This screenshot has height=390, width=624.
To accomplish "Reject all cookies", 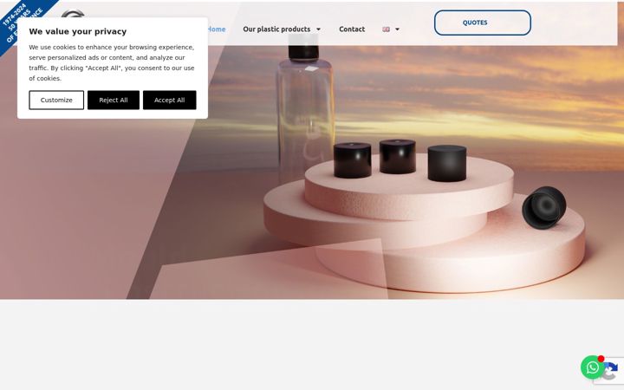I will [x=114, y=100].
